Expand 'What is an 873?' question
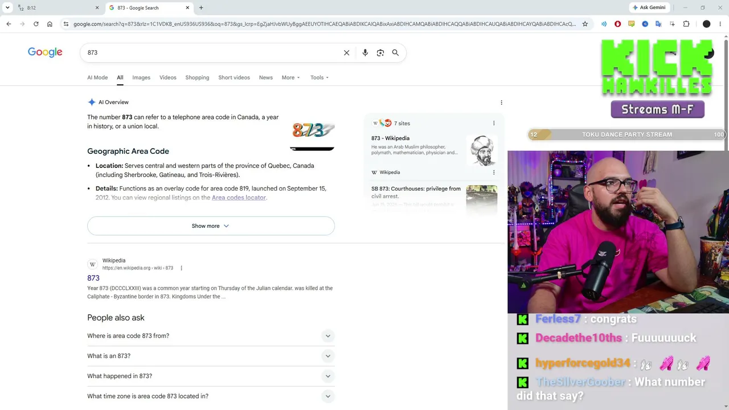The width and height of the screenshot is (729, 410). tap(211, 356)
